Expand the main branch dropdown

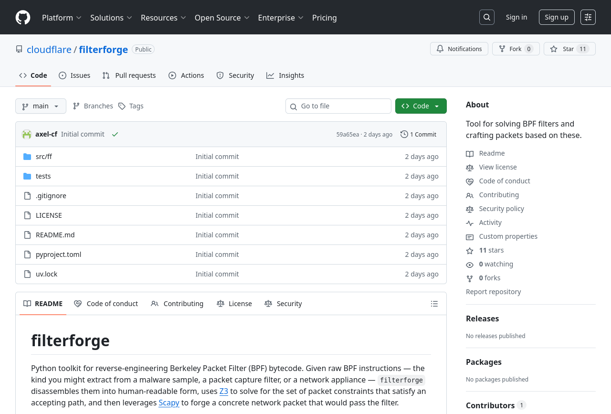(41, 106)
